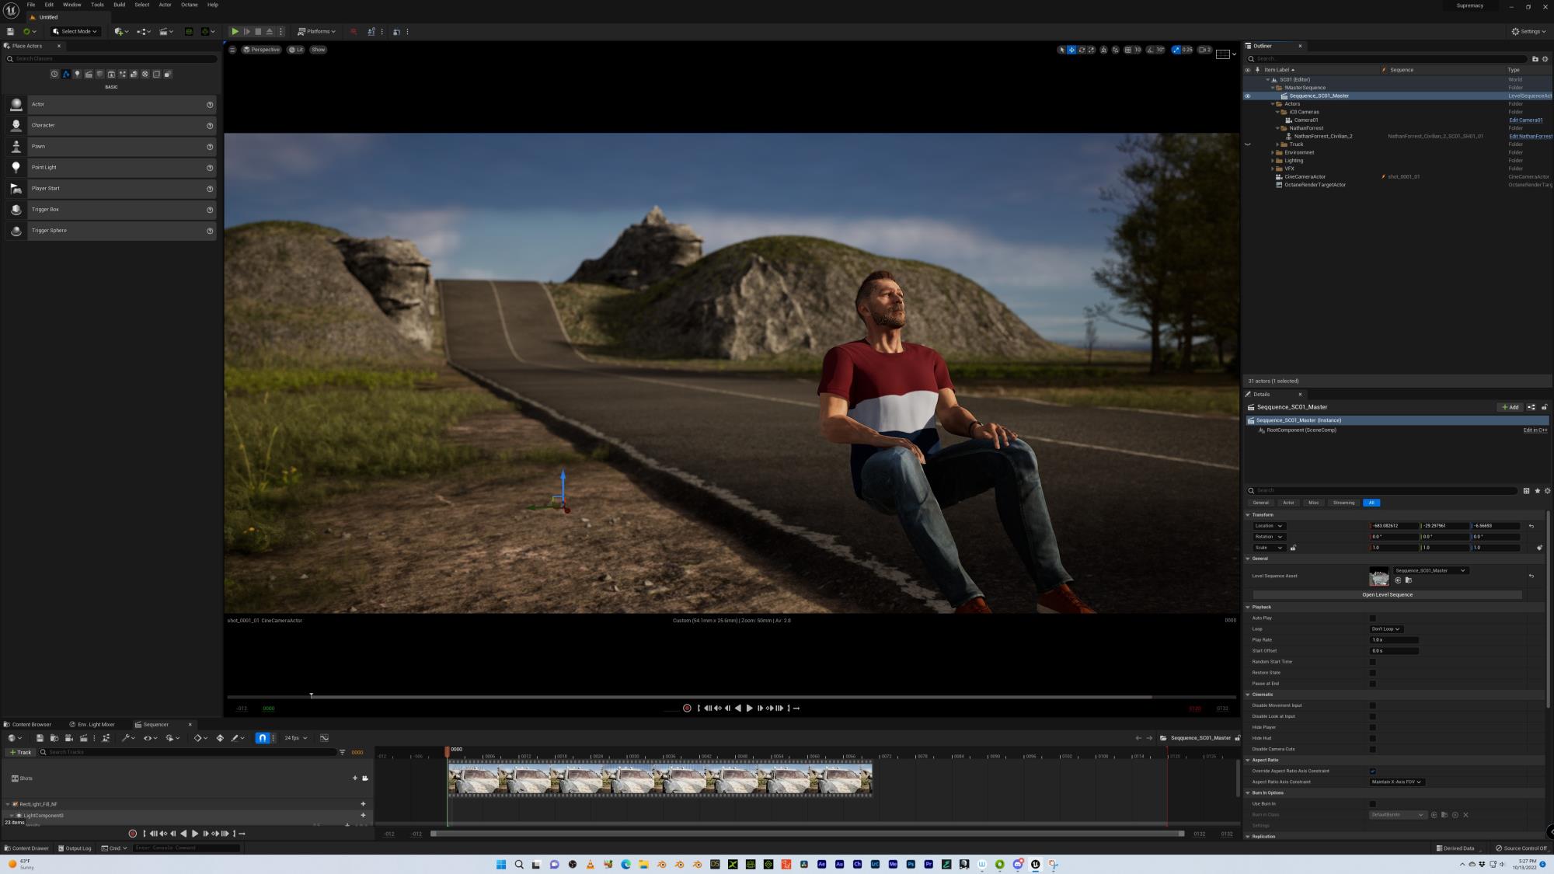Collapse the RectLight_Fill_NF track in Sequencer
1554x874 pixels.
click(8, 804)
